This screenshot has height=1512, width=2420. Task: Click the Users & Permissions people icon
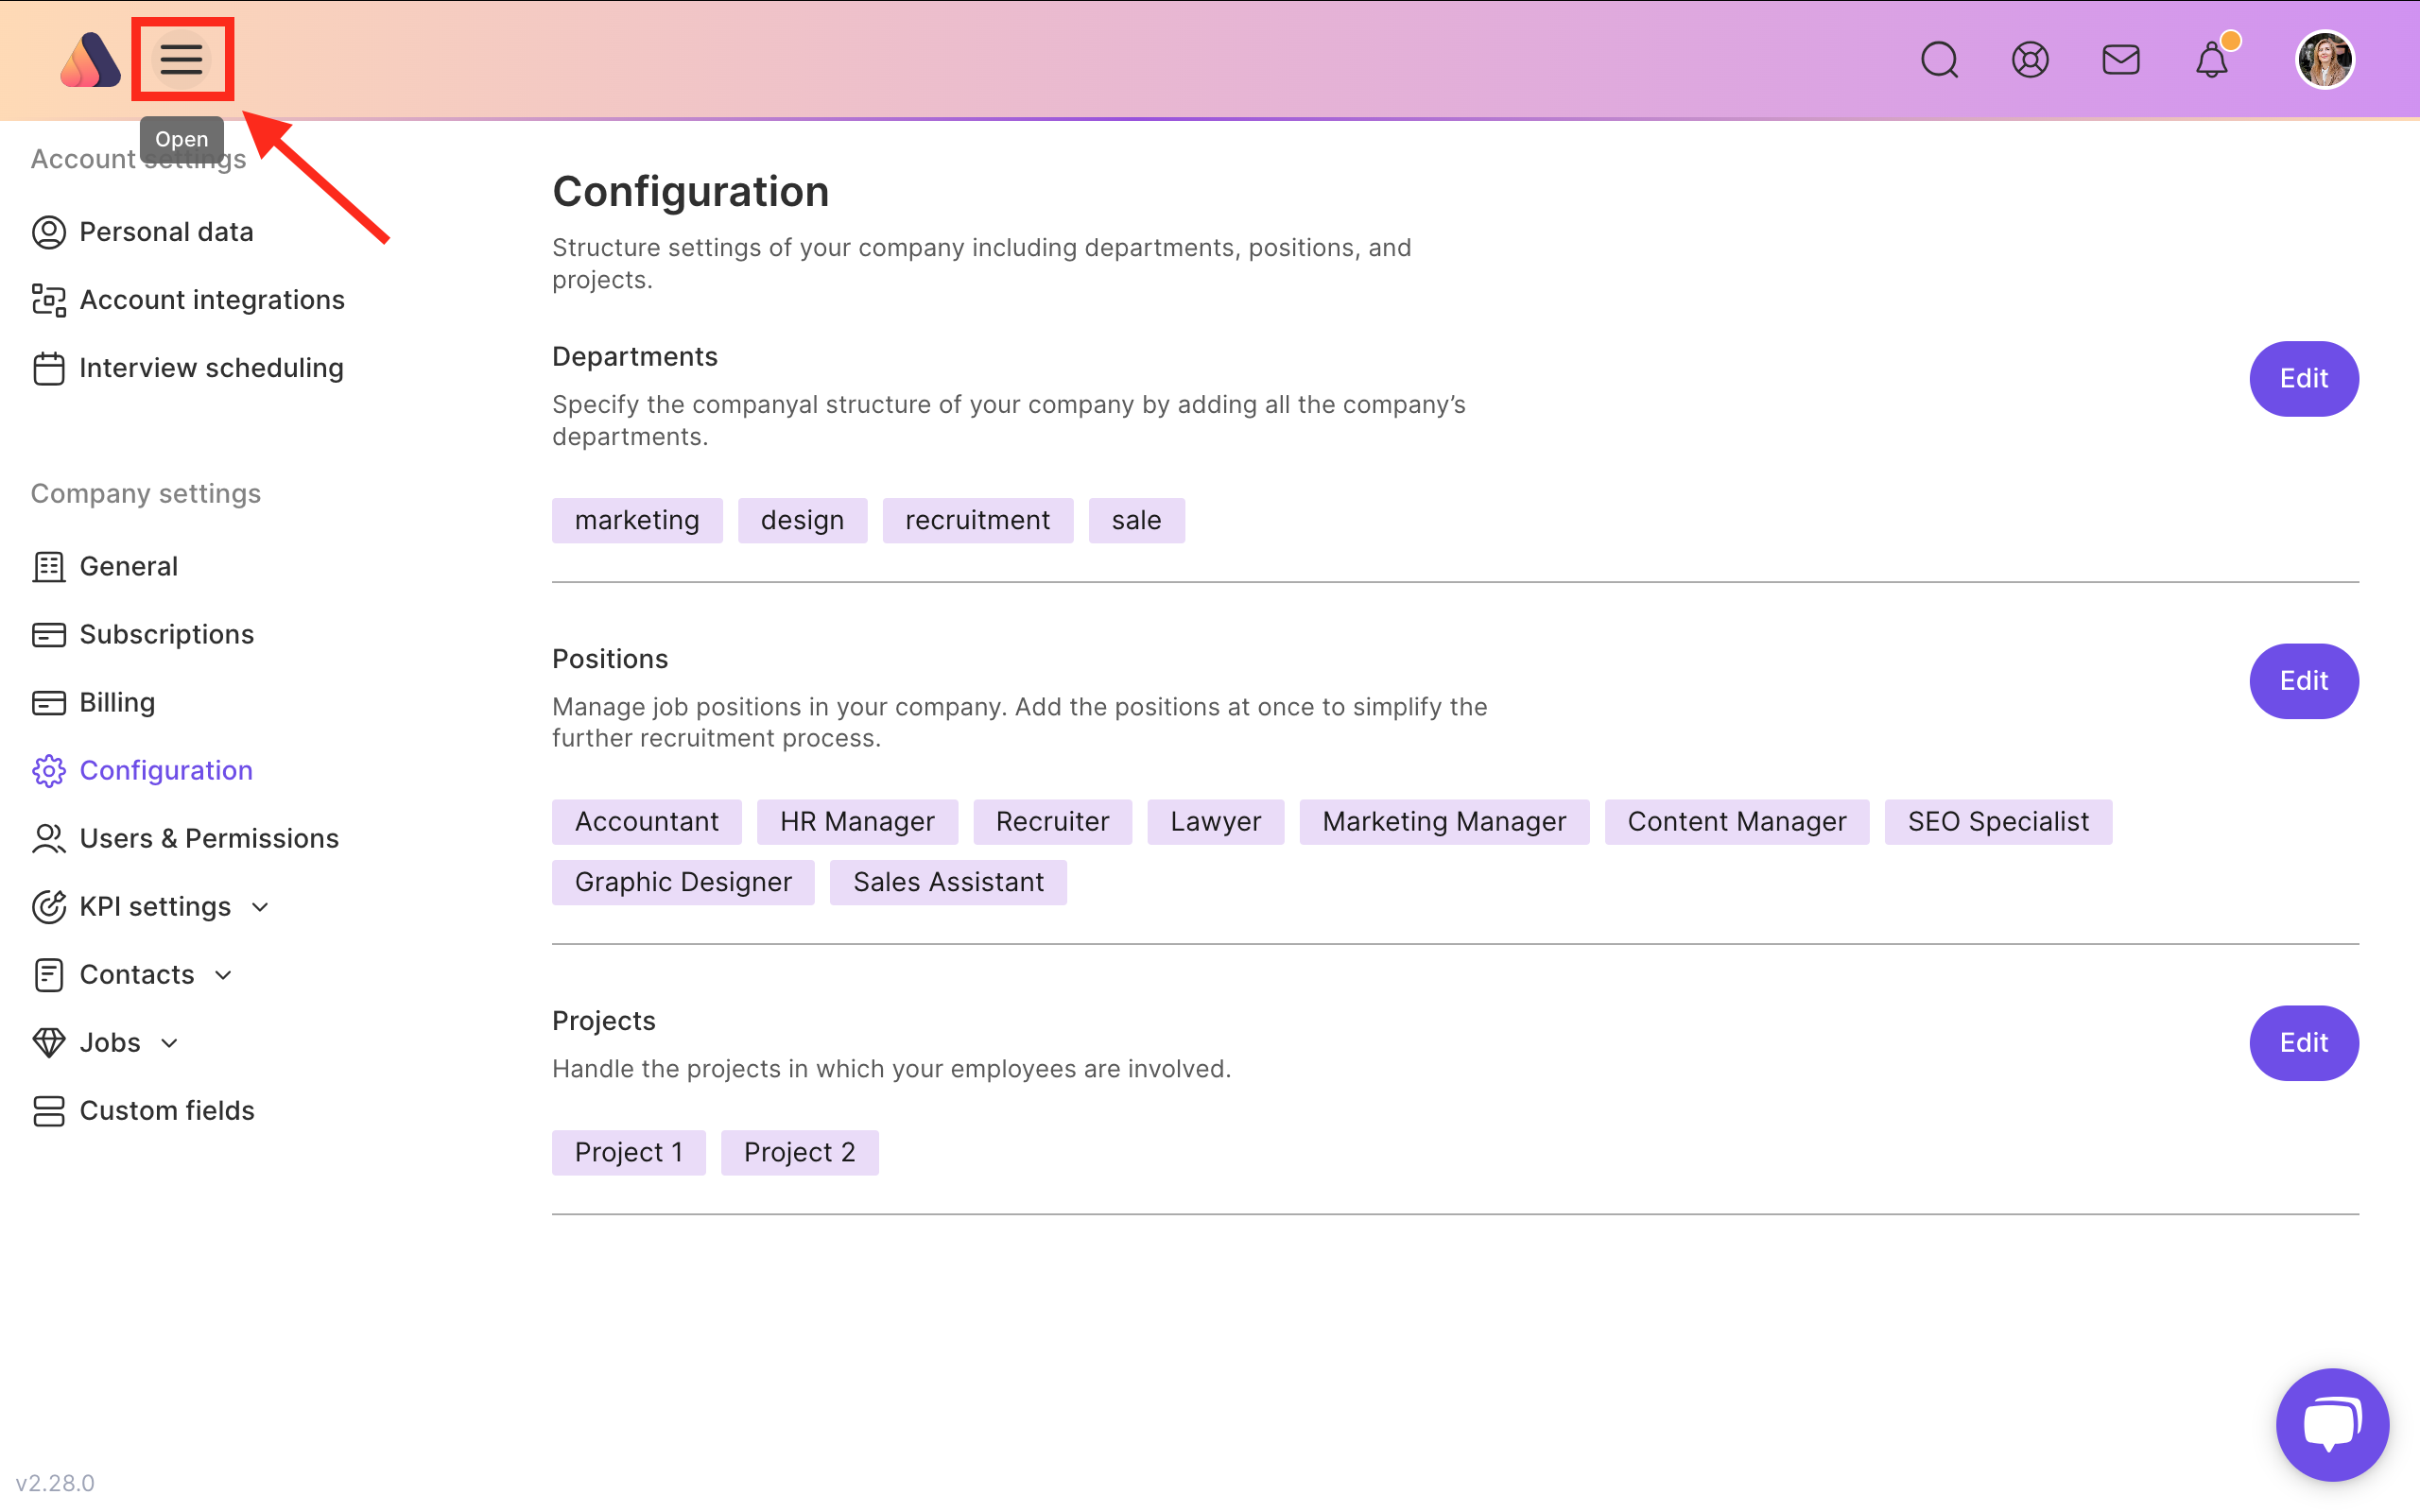pyautogui.click(x=49, y=838)
